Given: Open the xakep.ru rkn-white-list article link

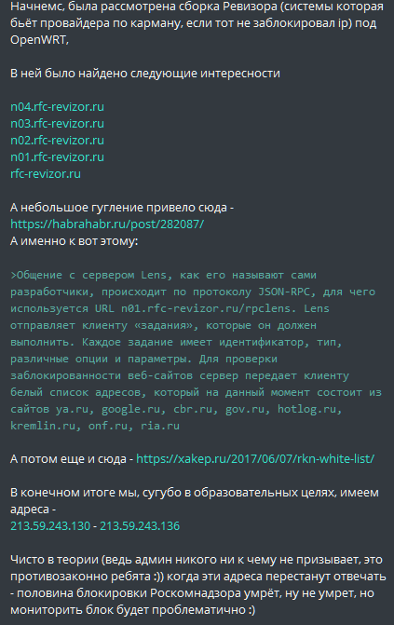Looking at the screenshot, I should (x=255, y=459).
